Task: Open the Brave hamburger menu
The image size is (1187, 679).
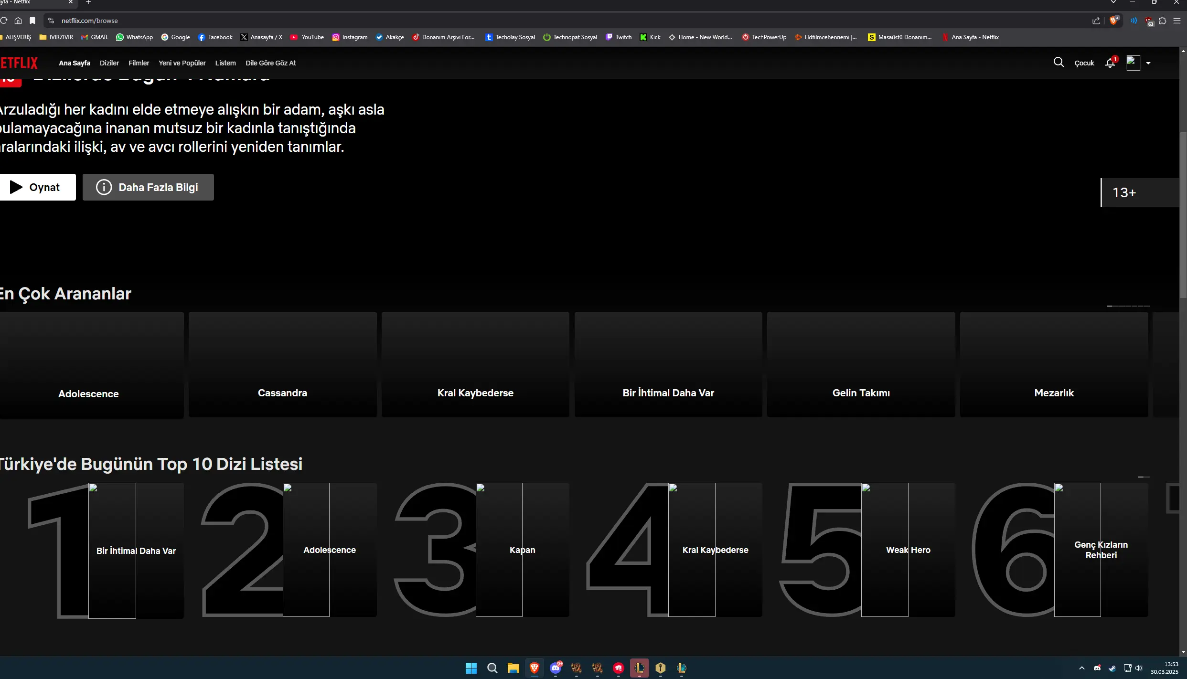Action: (1177, 21)
